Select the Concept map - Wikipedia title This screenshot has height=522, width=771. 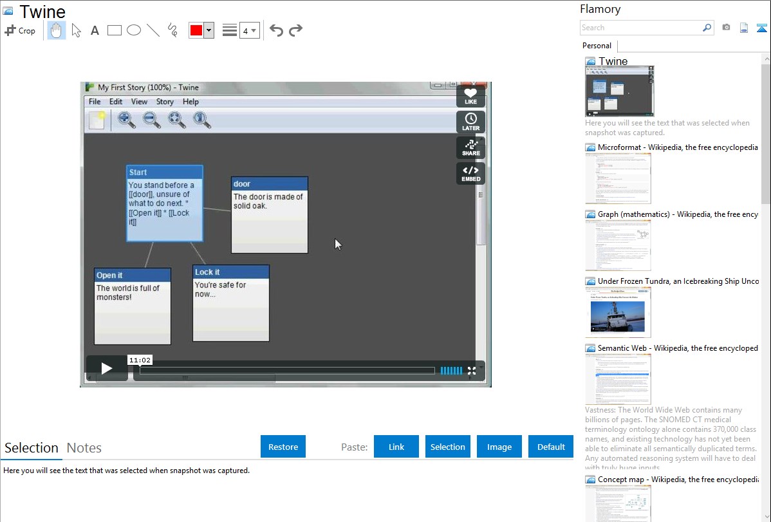pos(678,480)
